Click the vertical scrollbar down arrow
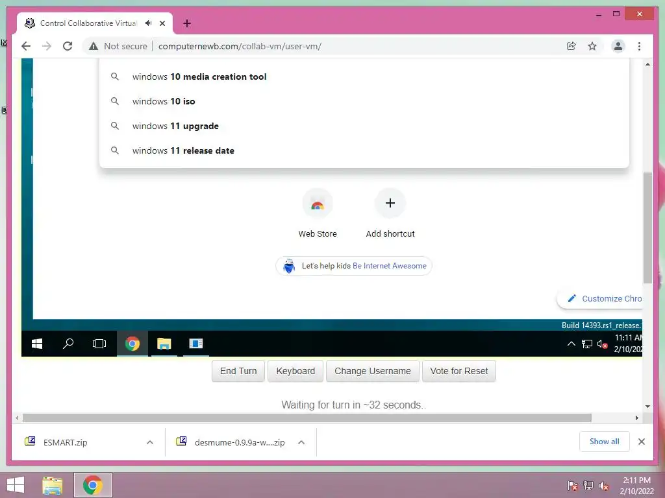 647,407
